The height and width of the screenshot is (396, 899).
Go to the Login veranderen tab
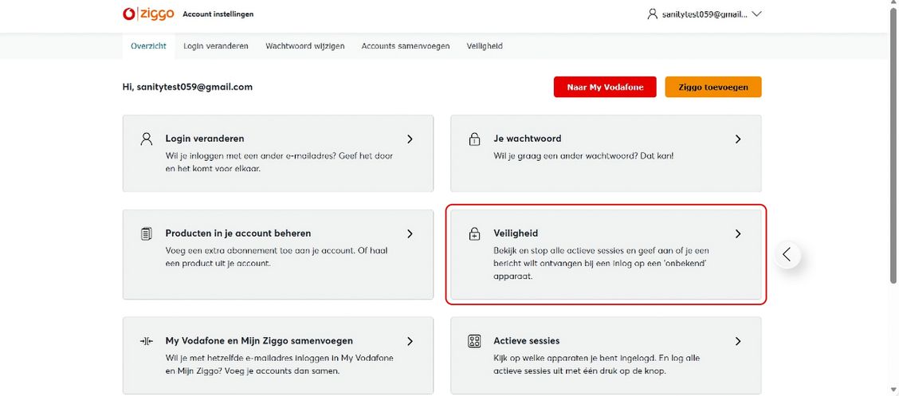(216, 46)
